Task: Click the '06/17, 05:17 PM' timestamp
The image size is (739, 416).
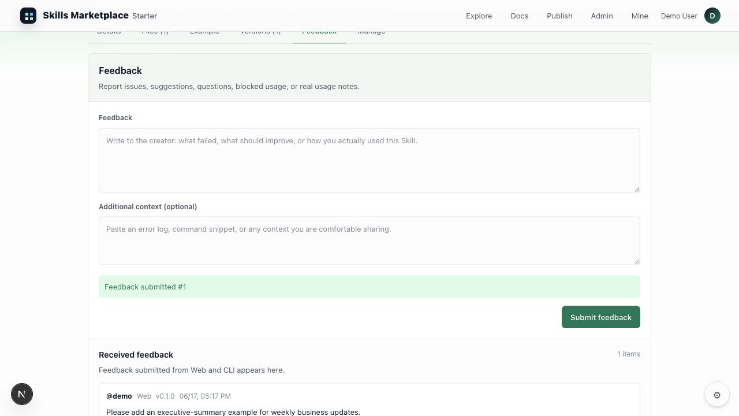Action: [205, 396]
